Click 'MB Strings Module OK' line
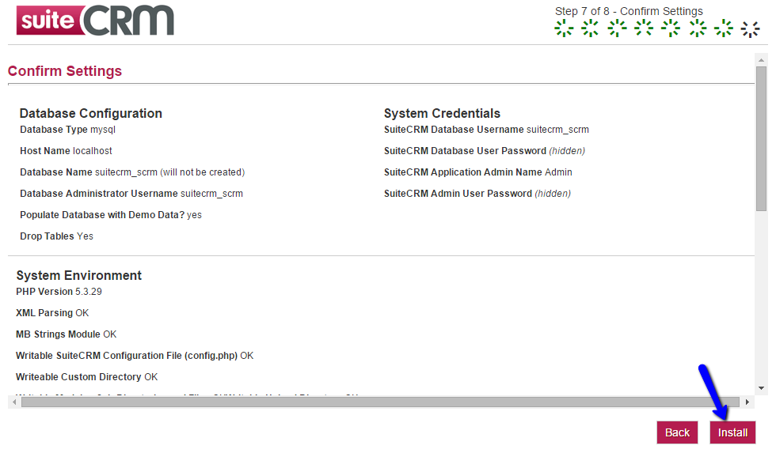Screen dimensions: 776x453 [x=67, y=334]
